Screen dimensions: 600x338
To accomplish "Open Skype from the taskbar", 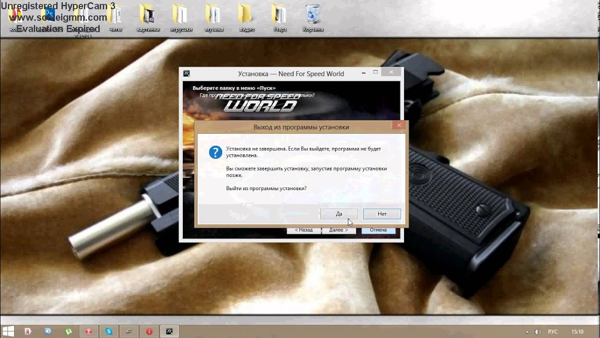I will 109,331.
